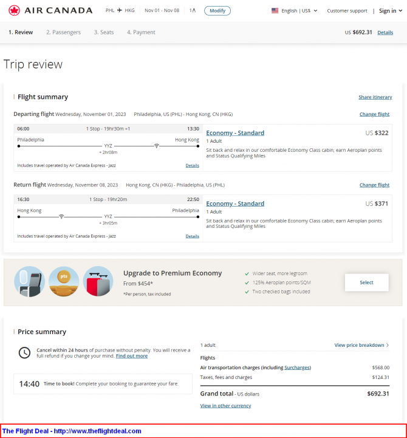Open the Surcharges link
This screenshot has width=407, height=438.
[297, 368]
